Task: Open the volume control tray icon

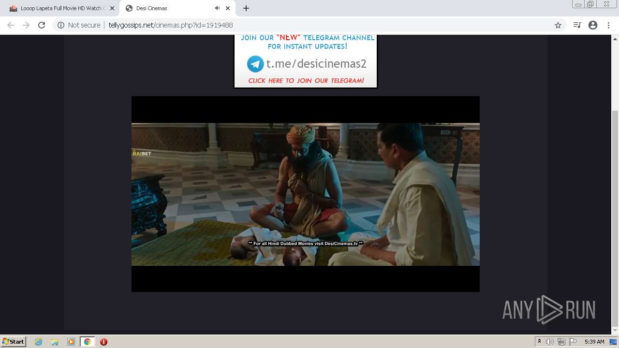Action: tap(550, 342)
